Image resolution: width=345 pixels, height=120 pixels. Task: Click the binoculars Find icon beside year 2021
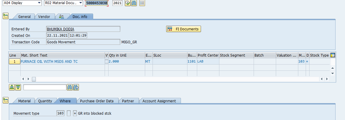[x=134, y=3]
